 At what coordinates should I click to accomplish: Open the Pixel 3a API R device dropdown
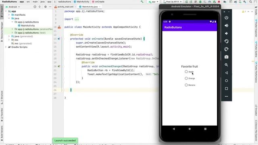[173, 2]
